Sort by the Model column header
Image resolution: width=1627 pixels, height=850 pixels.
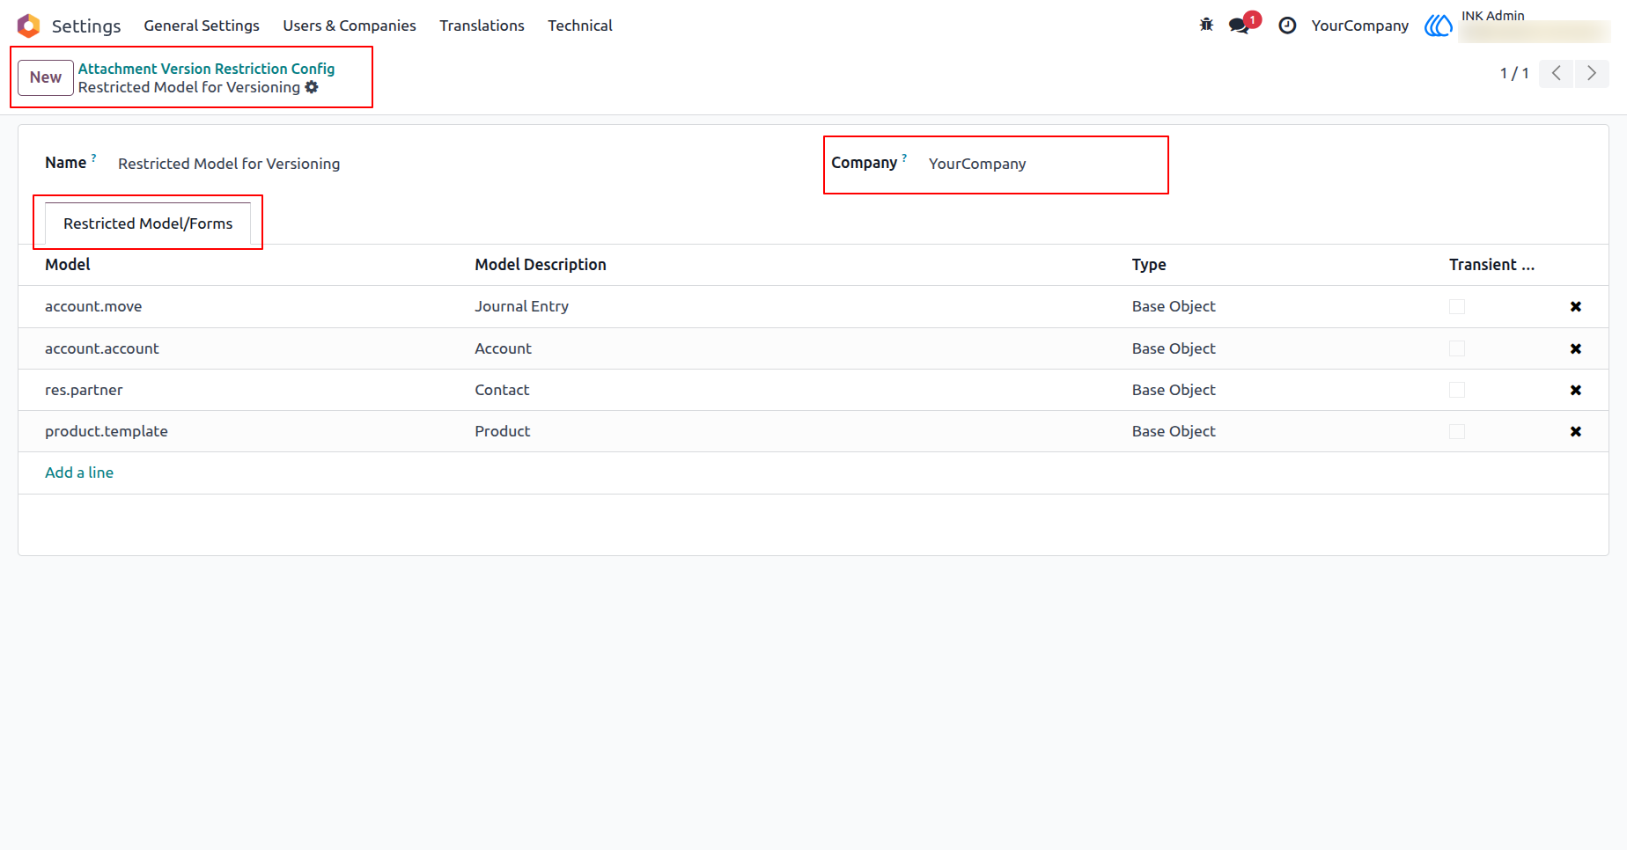[x=68, y=265]
